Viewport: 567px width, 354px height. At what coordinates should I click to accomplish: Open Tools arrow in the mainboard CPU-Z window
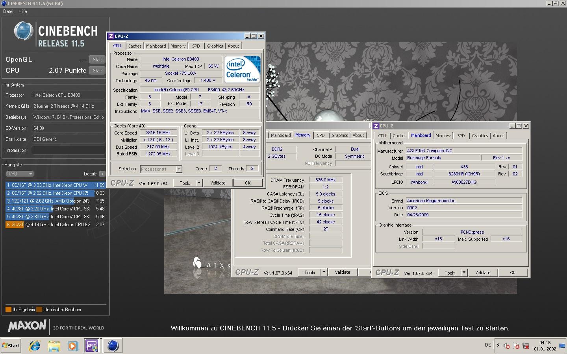[x=464, y=273]
